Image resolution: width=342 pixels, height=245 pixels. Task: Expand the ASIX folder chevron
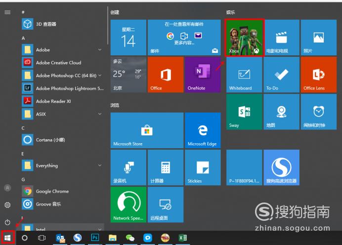[x=100, y=114]
